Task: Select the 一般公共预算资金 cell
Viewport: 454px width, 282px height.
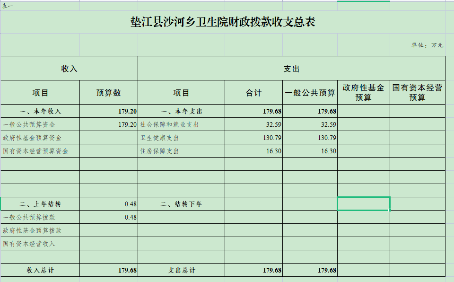Action: 40,124
